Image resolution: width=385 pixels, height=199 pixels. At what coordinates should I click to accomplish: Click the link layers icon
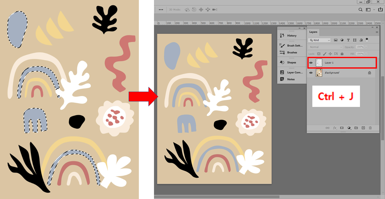point(327,128)
